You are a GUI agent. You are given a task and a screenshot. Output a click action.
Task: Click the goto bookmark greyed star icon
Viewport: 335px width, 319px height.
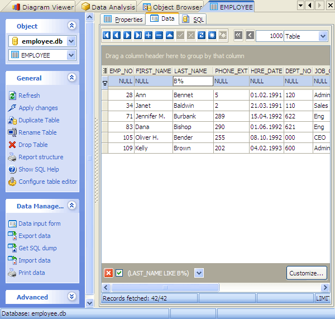pyautogui.click(x=223, y=35)
